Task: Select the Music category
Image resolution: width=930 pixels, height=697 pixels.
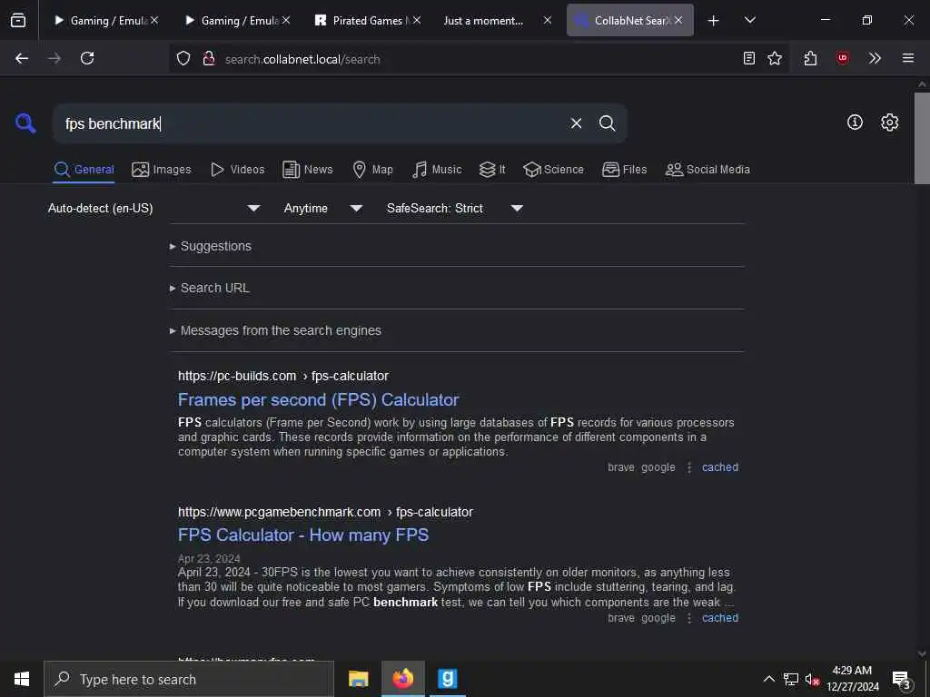Action: pyautogui.click(x=437, y=170)
